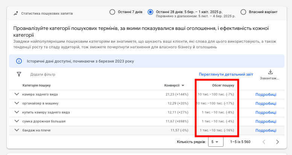Viewport: 292px width, 155px height.
Task: Click comparison range text Порівняно з діапазоном
Action: [196, 16]
